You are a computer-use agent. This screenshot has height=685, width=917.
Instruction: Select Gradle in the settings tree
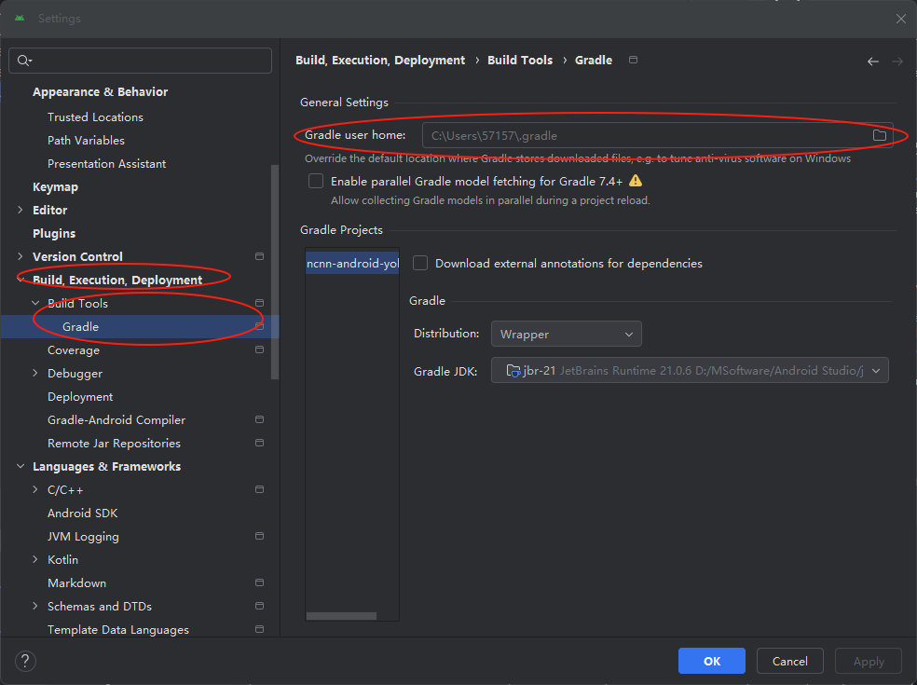pyautogui.click(x=140, y=326)
